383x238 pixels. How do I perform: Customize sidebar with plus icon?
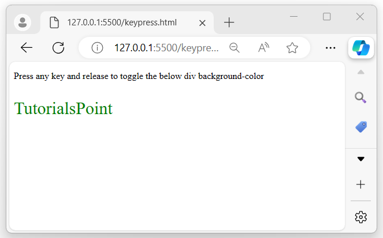coord(360,184)
